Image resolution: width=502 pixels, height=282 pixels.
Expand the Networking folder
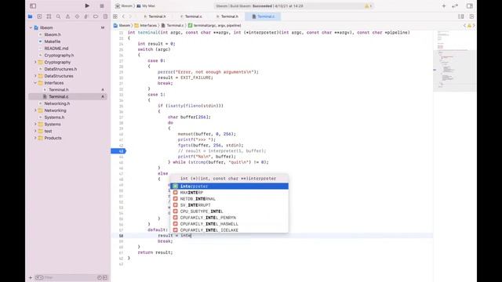point(35,110)
